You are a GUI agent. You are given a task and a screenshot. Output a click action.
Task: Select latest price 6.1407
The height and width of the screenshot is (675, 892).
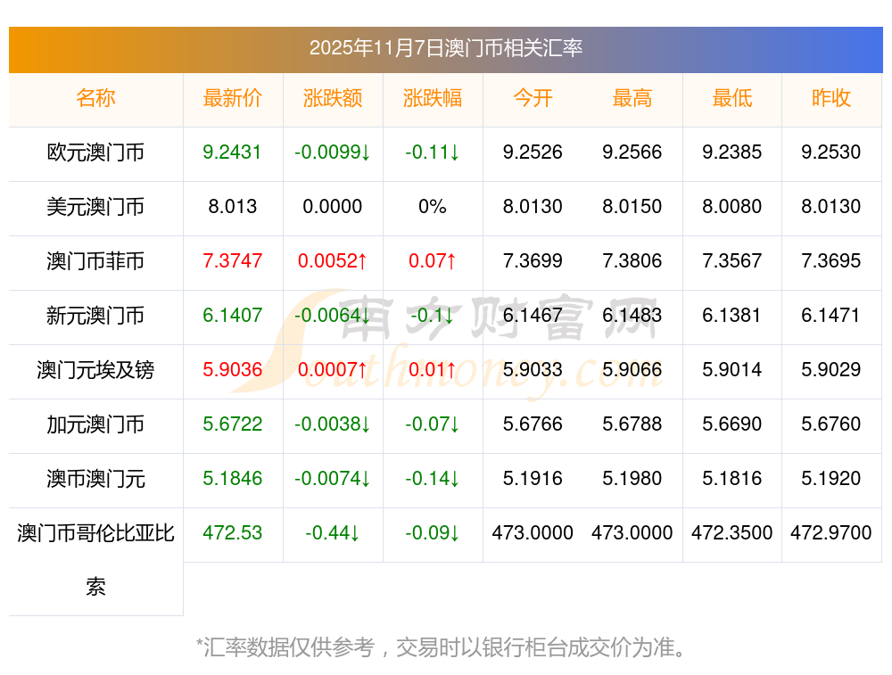pos(232,315)
